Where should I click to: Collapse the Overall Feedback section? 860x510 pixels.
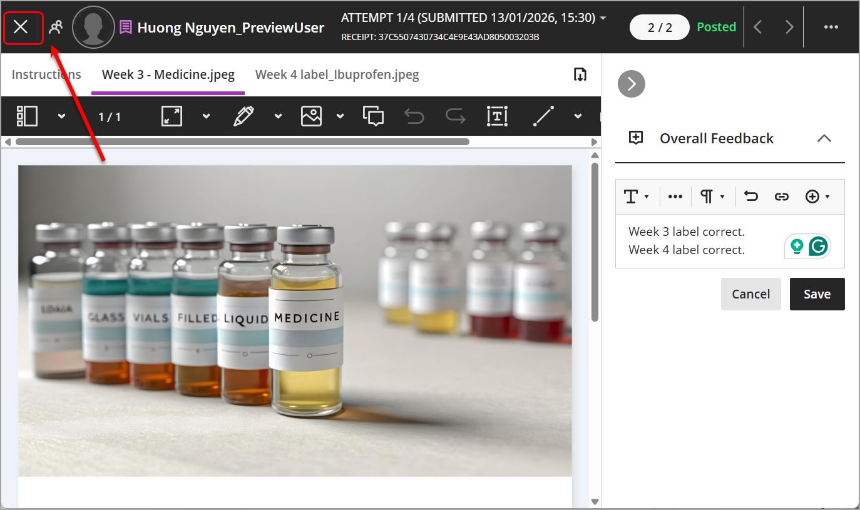[x=824, y=138]
